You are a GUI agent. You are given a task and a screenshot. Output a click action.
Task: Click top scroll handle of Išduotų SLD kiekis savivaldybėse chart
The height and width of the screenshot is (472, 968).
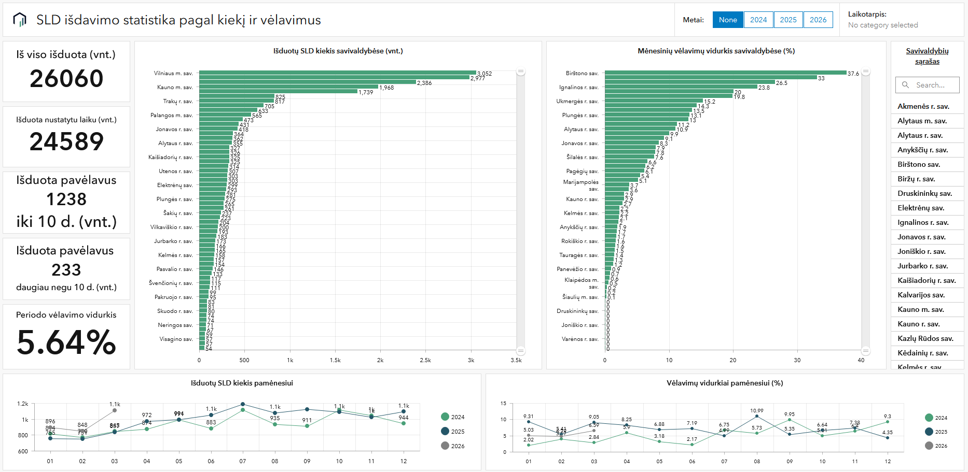[x=521, y=72]
